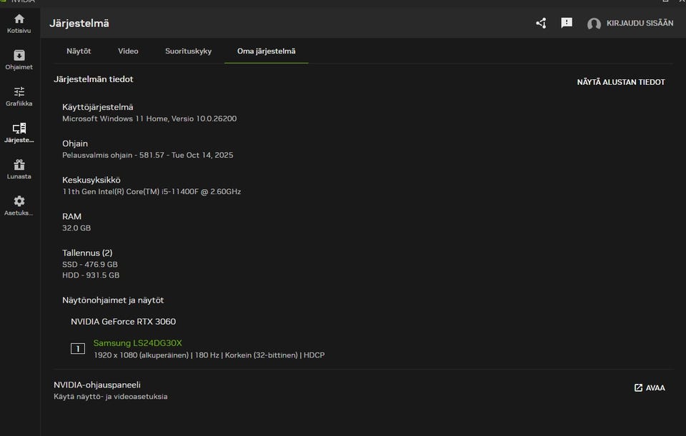Click Intel Core i5-11400F processor text

tap(151, 191)
